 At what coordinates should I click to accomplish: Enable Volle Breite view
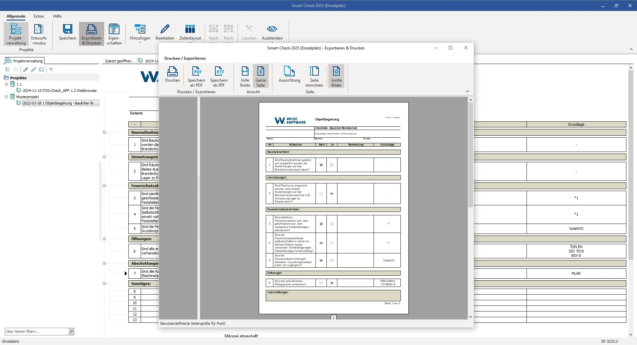click(x=245, y=76)
